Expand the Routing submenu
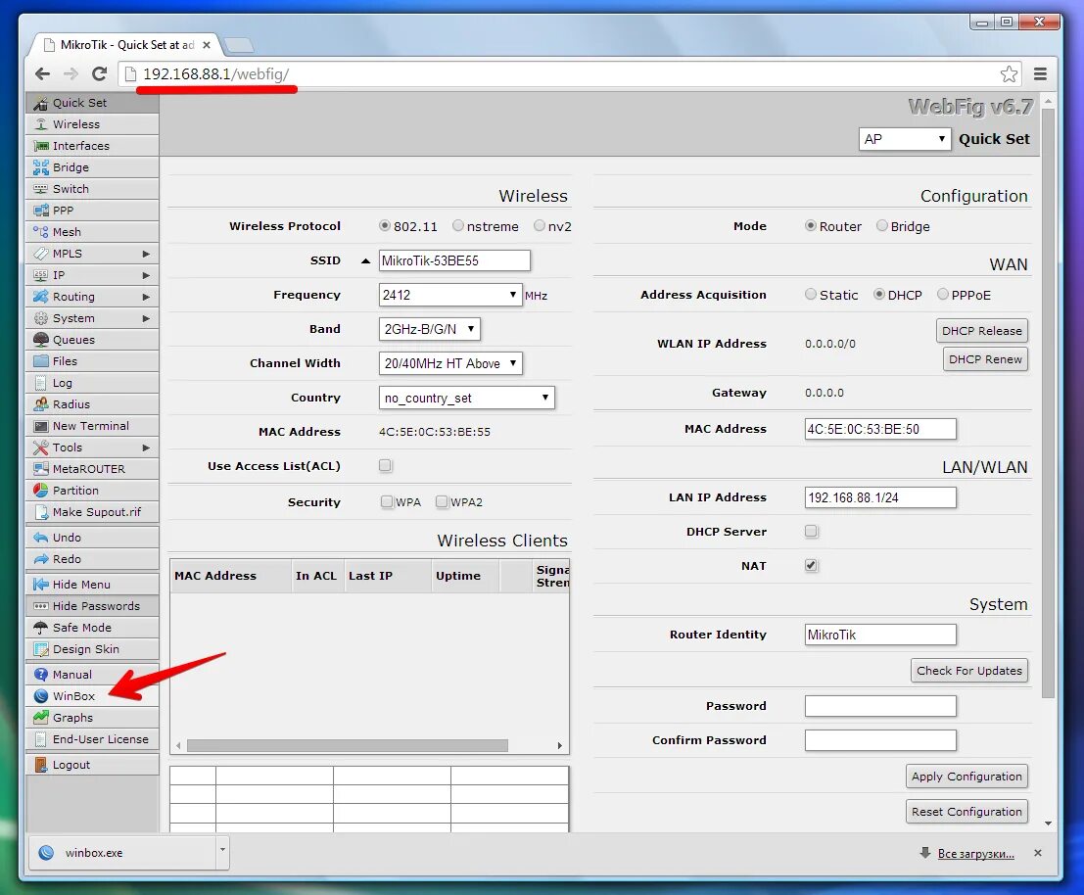Image resolution: width=1084 pixels, height=895 pixels. pyautogui.click(x=146, y=297)
